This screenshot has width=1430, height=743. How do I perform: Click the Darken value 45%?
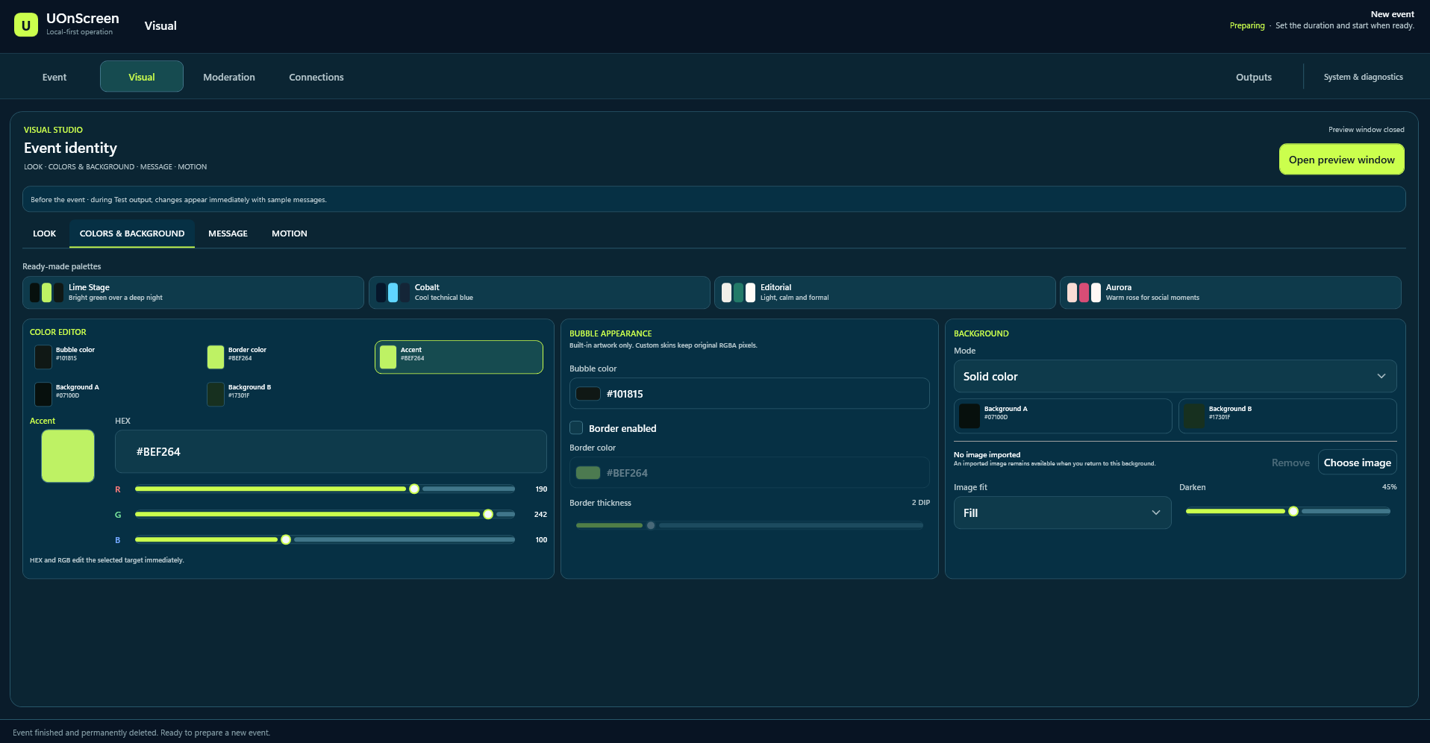click(x=1389, y=487)
